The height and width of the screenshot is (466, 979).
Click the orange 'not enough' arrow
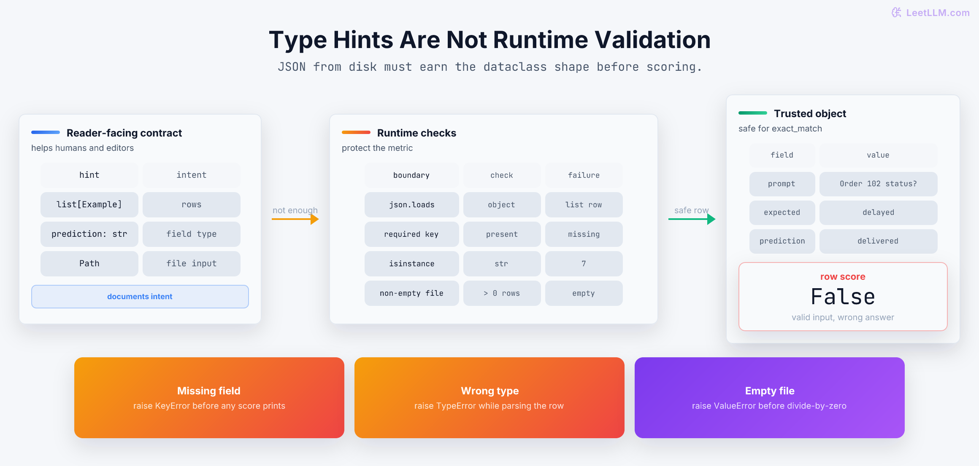tap(295, 219)
